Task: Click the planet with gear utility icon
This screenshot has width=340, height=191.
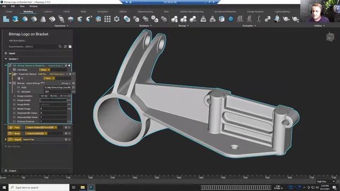Action: pos(295,19)
